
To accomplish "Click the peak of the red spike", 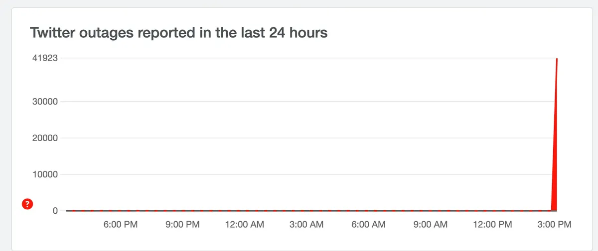I will pos(557,59).
